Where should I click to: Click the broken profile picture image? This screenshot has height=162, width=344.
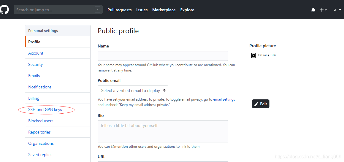[x=253, y=55]
